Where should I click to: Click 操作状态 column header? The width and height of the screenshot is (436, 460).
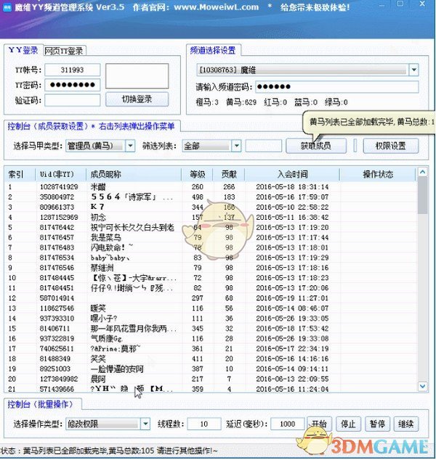pos(378,175)
